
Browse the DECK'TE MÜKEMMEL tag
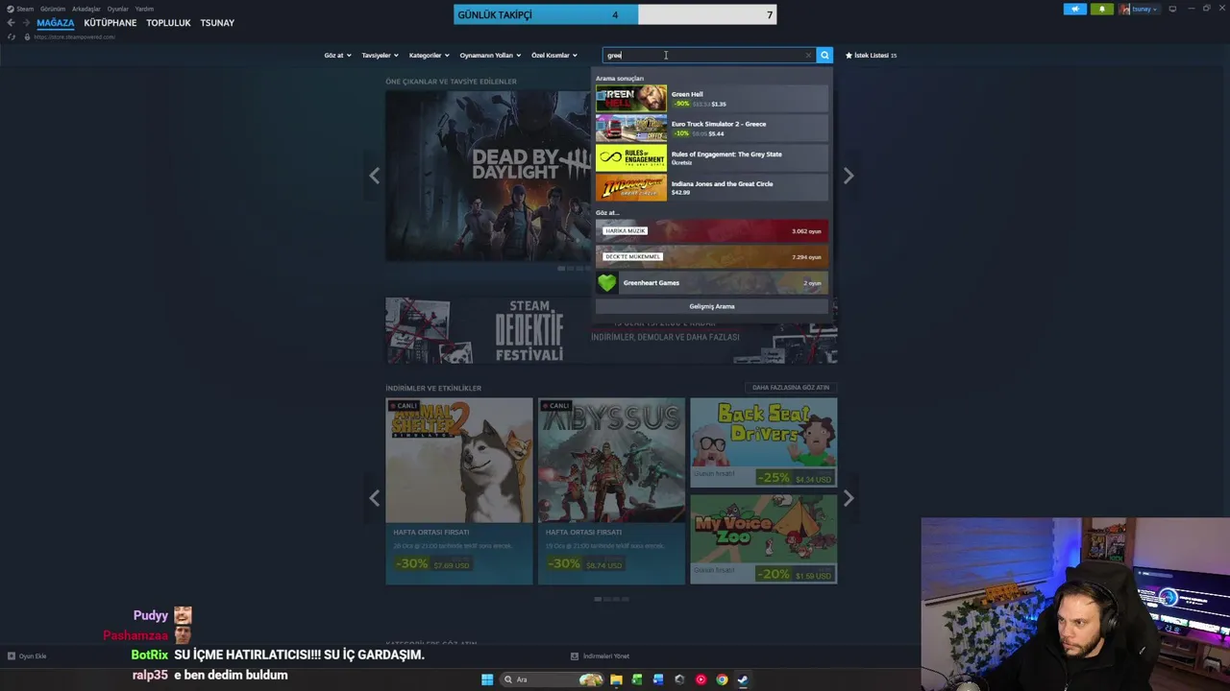tap(711, 256)
